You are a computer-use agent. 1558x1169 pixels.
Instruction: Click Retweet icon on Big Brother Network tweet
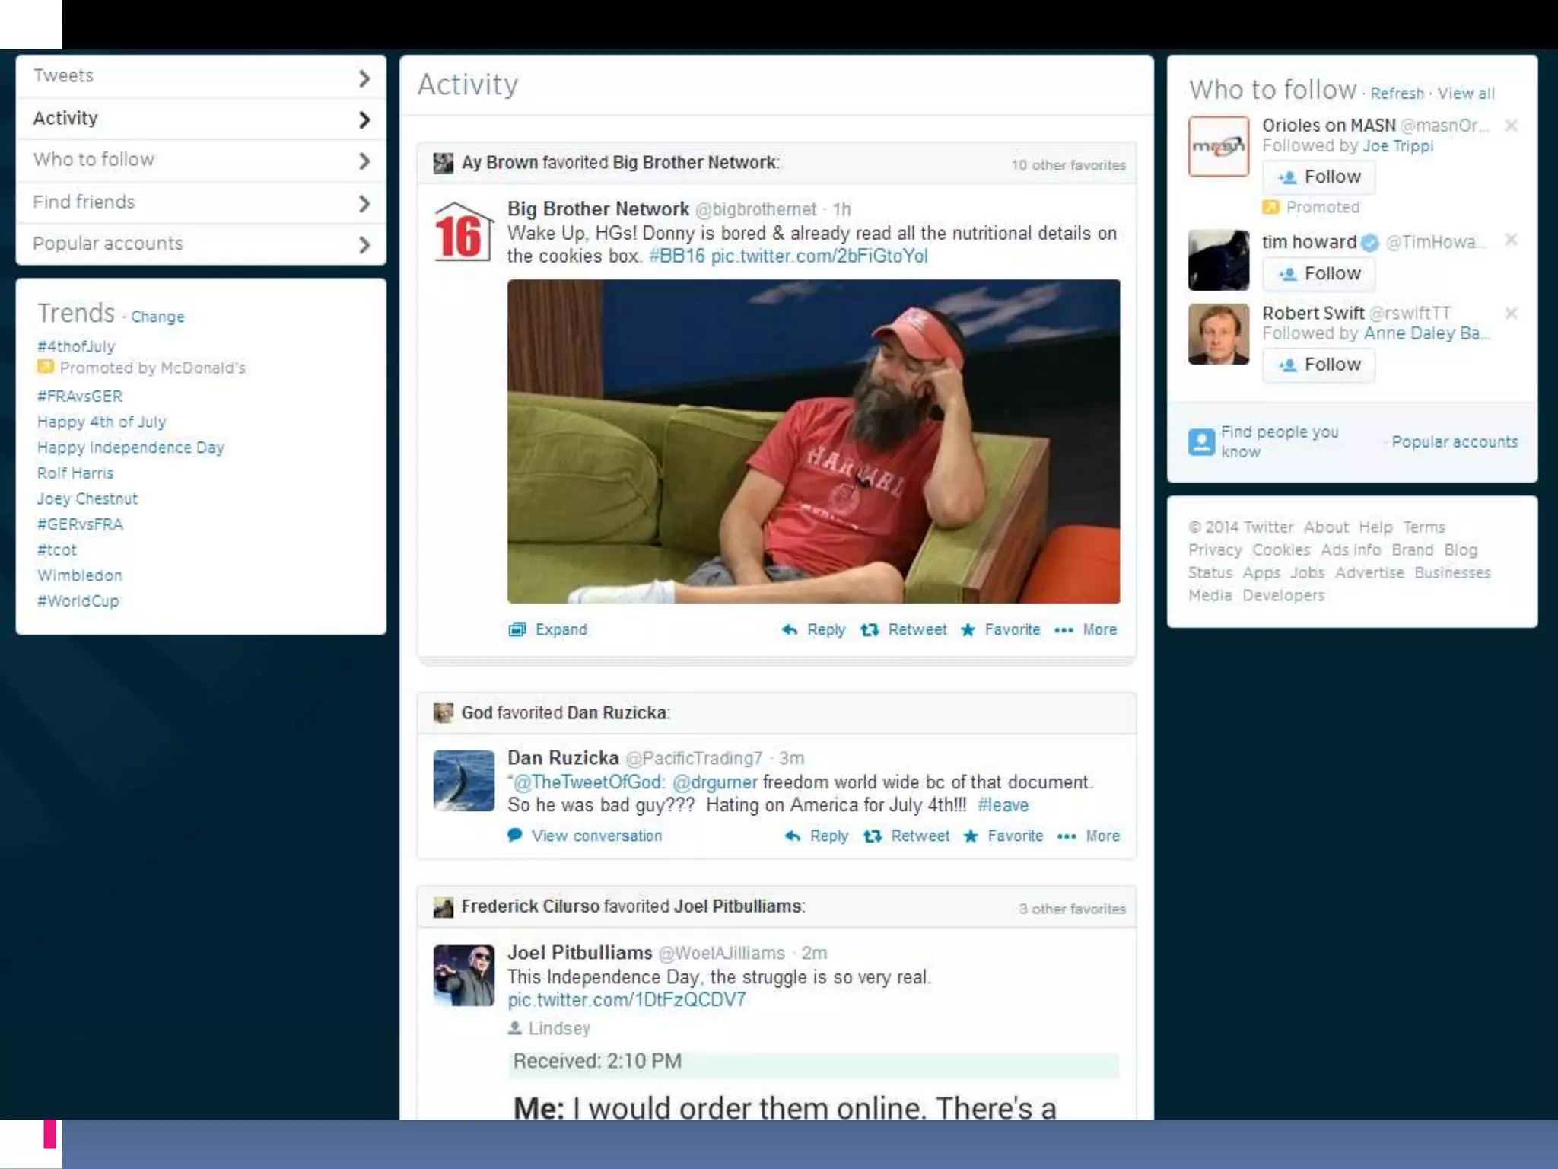pos(870,629)
